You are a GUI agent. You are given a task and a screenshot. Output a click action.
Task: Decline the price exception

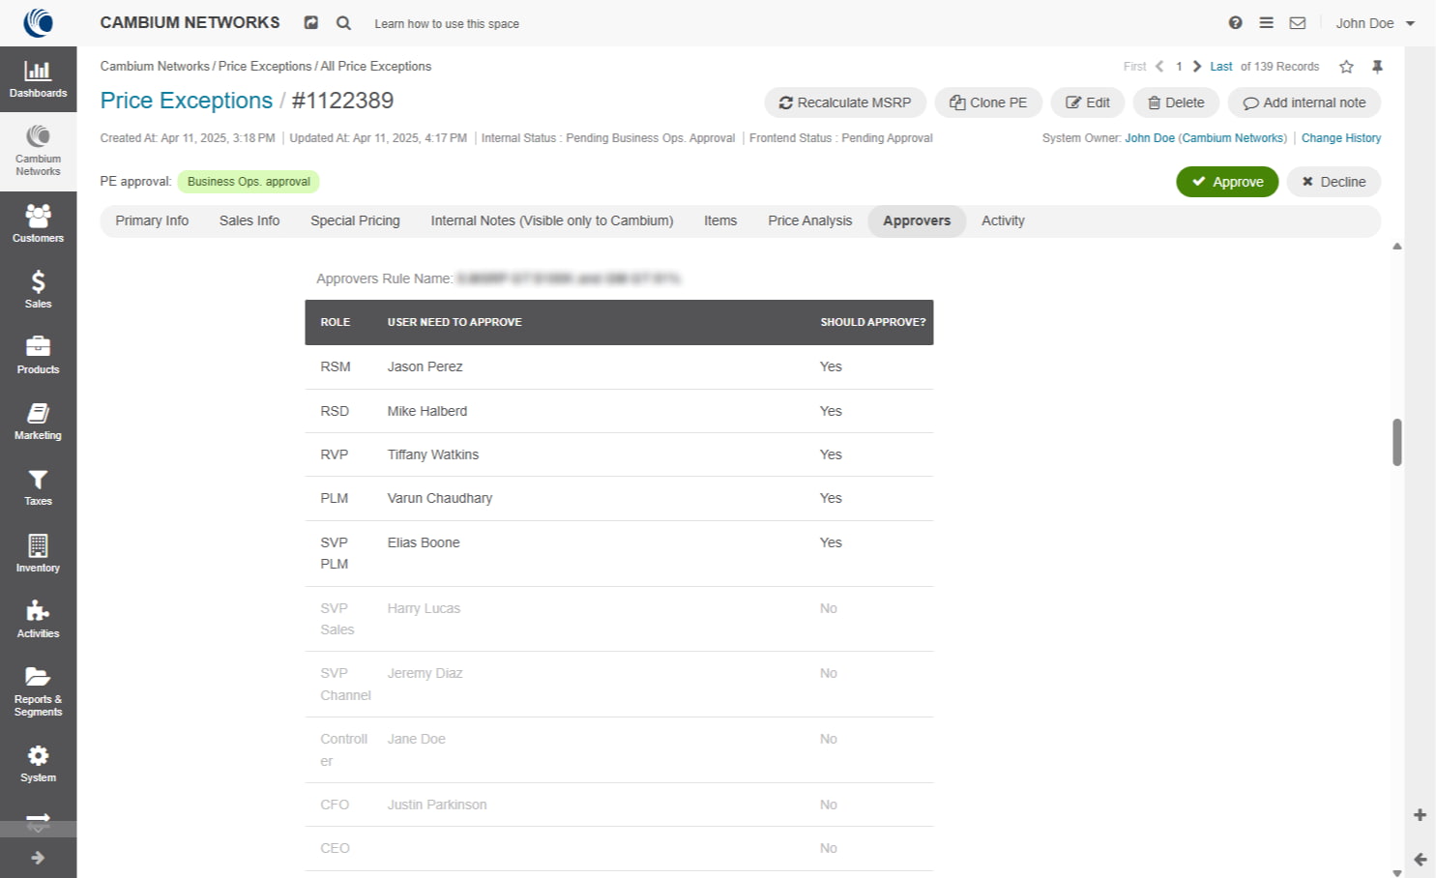[1333, 182]
